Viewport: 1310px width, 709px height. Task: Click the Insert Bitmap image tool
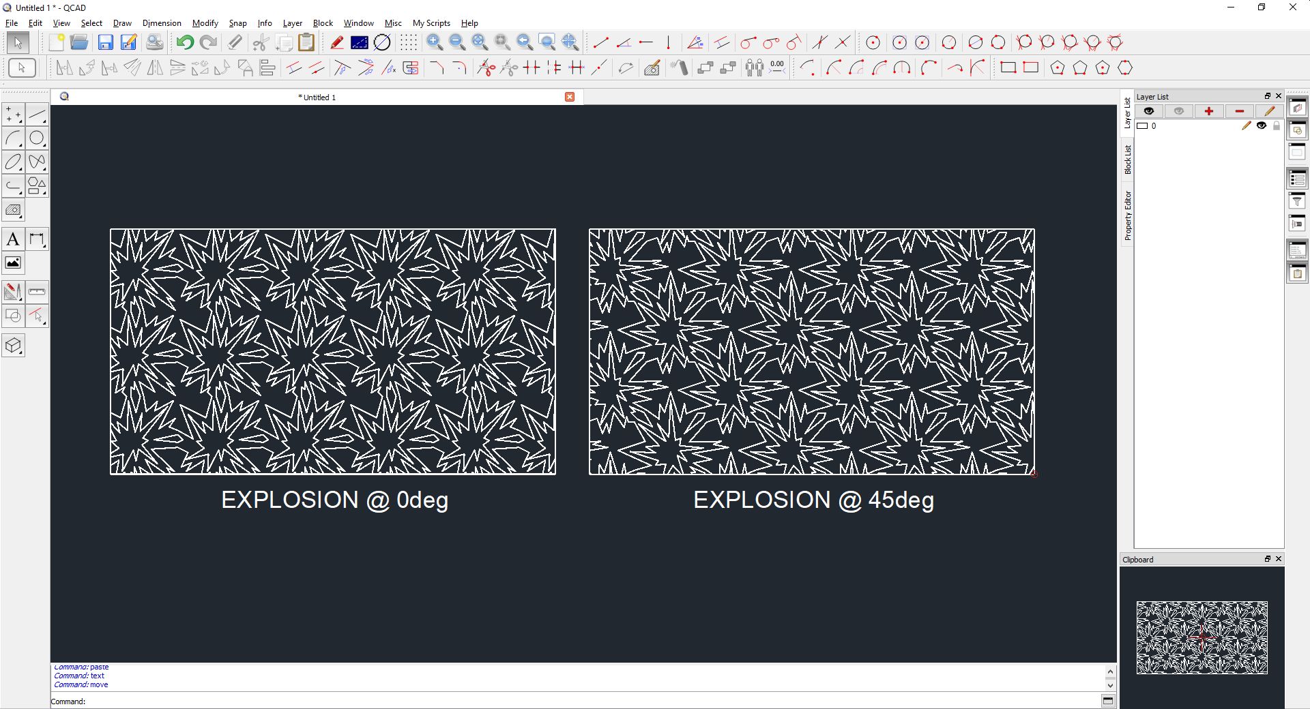coord(13,263)
